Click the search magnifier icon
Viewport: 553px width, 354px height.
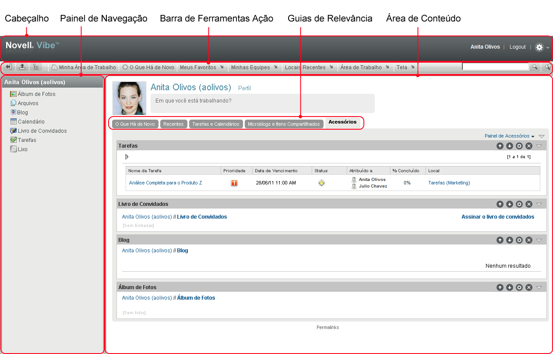click(x=535, y=67)
